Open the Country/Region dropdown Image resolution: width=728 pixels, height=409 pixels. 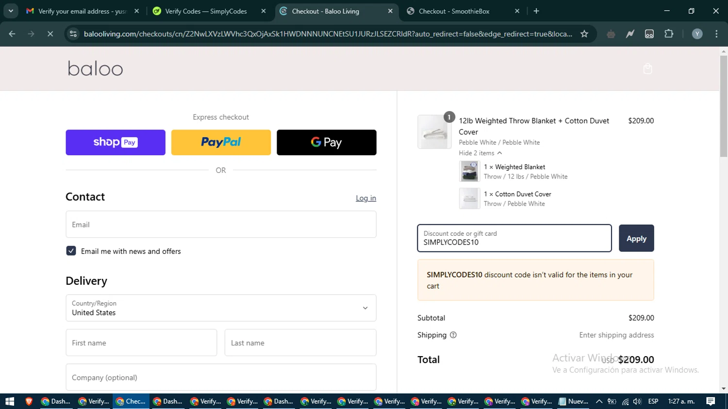221,308
